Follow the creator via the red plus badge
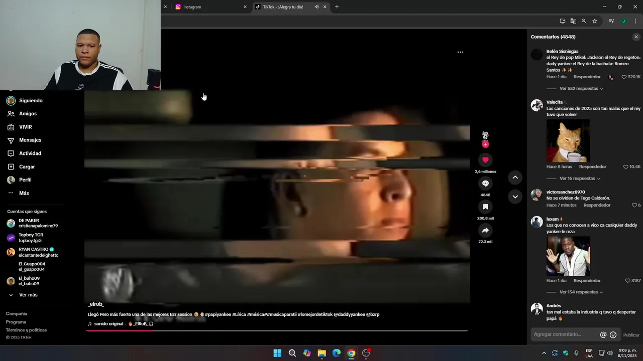Screen dimensions: 643x361 pos(485,144)
